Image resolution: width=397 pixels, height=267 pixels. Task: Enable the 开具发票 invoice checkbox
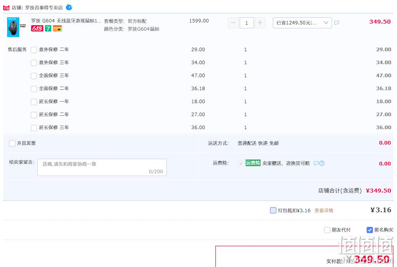12,143
